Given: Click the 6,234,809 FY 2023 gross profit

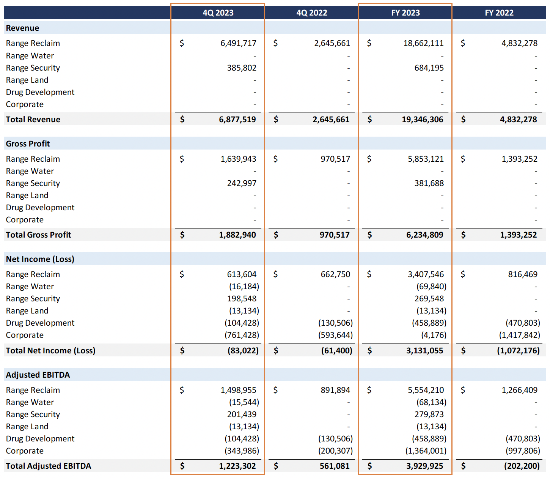Looking at the screenshot, I should [425, 235].
